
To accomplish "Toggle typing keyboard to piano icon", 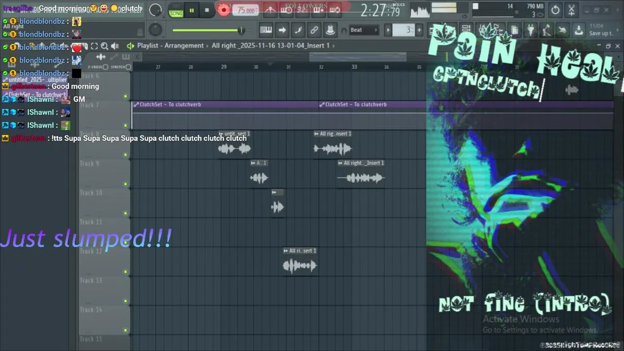I will click(266, 30).
